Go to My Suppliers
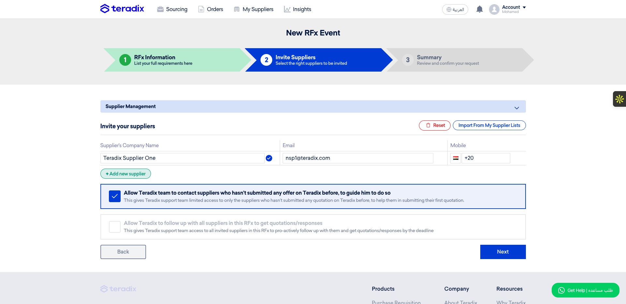This screenshot has height=304, width=626. coord(254,9)
